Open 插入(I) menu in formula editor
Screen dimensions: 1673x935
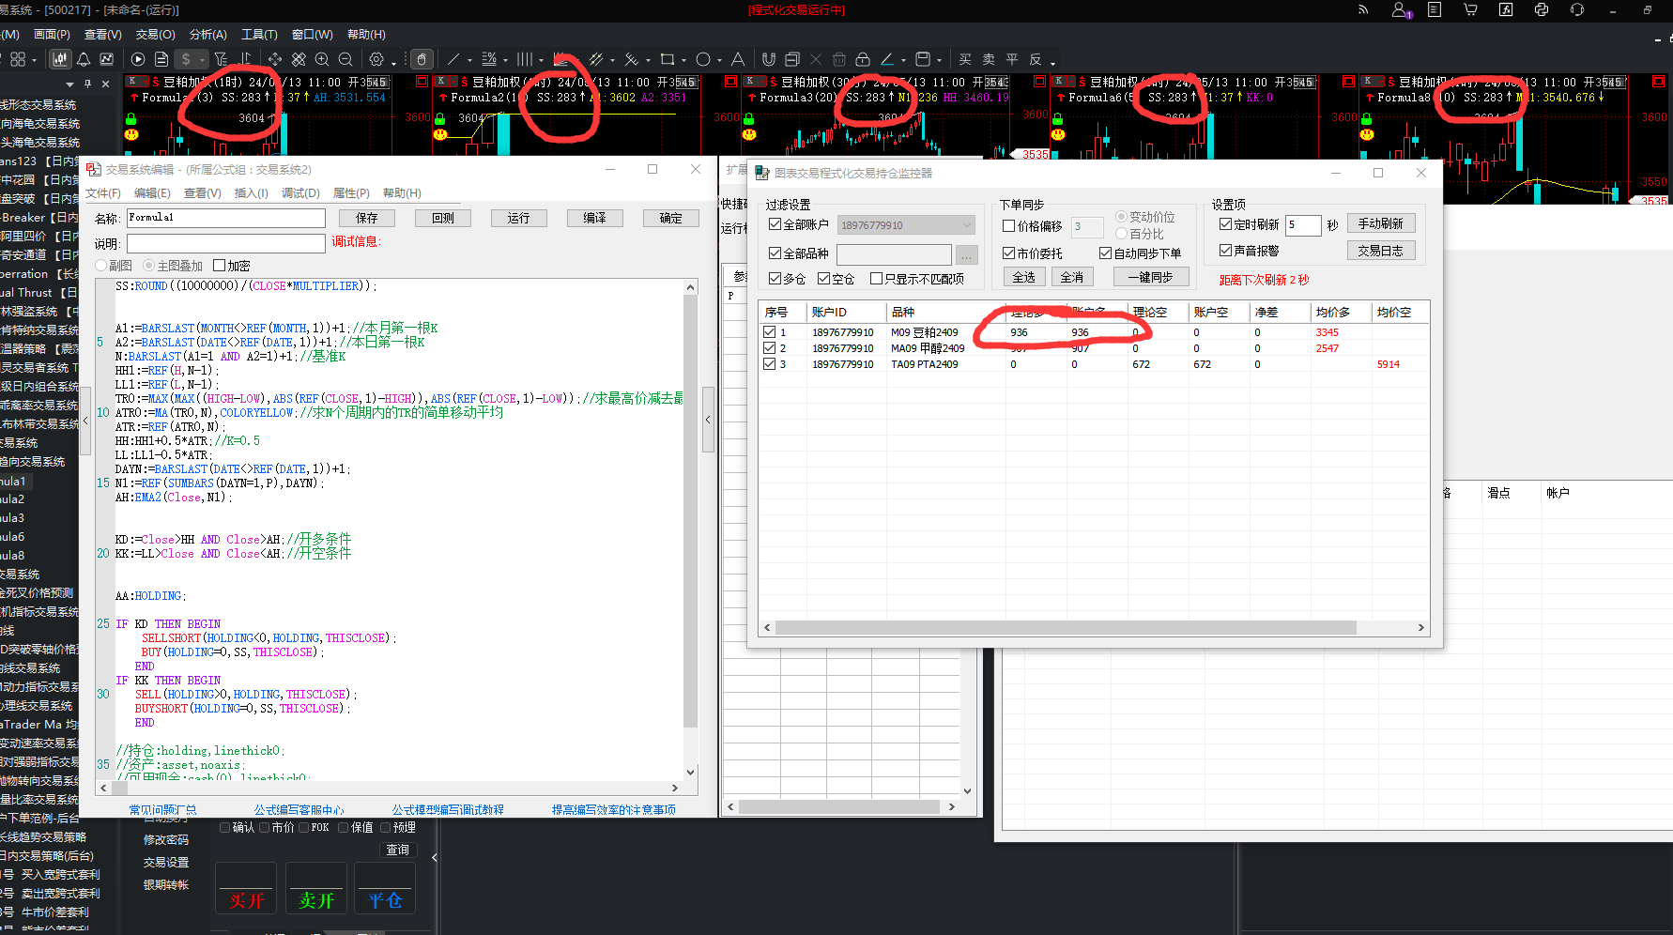(x=251, y=193)
